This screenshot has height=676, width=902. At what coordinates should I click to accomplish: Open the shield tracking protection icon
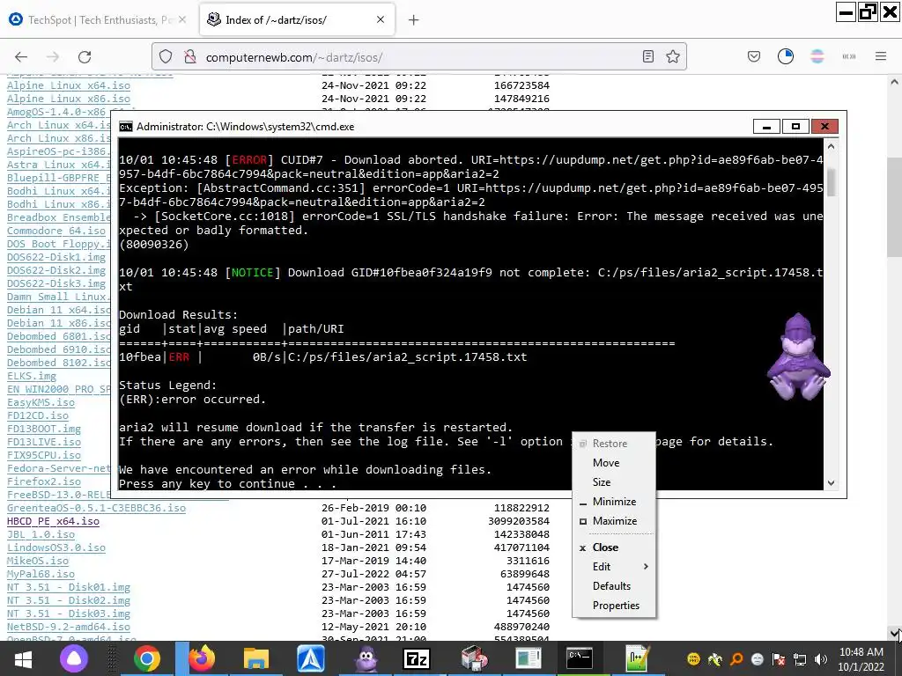click(x=166, y=57)
